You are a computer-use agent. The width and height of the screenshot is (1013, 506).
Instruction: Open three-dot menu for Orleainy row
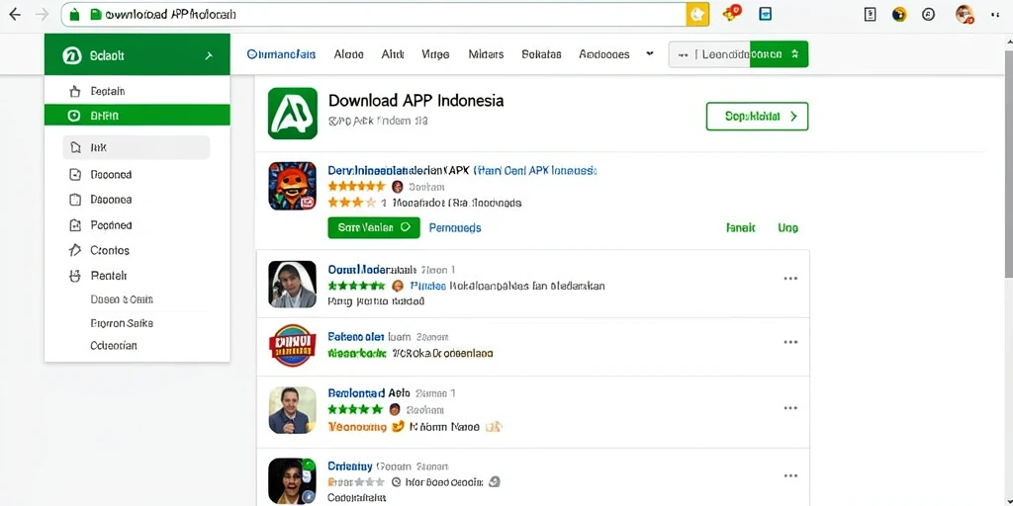(790, 475)
